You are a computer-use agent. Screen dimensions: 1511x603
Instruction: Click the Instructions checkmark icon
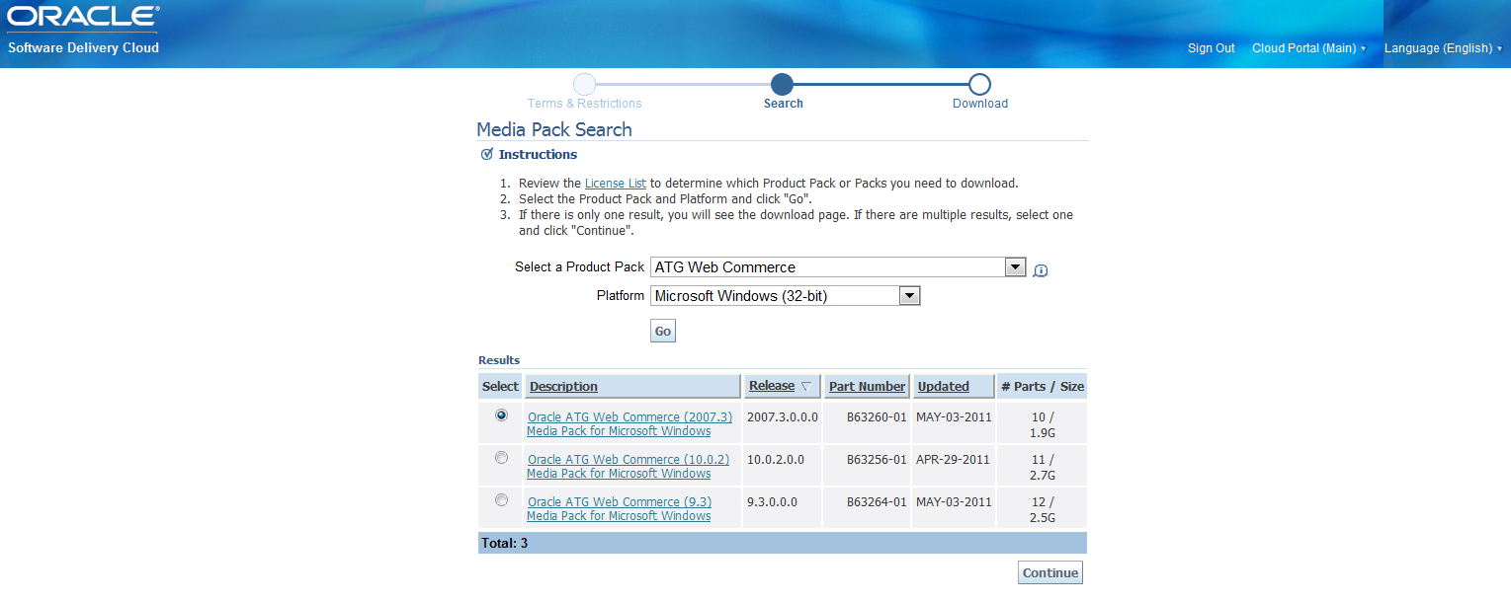pyautogui.click(x=486, y=155)
